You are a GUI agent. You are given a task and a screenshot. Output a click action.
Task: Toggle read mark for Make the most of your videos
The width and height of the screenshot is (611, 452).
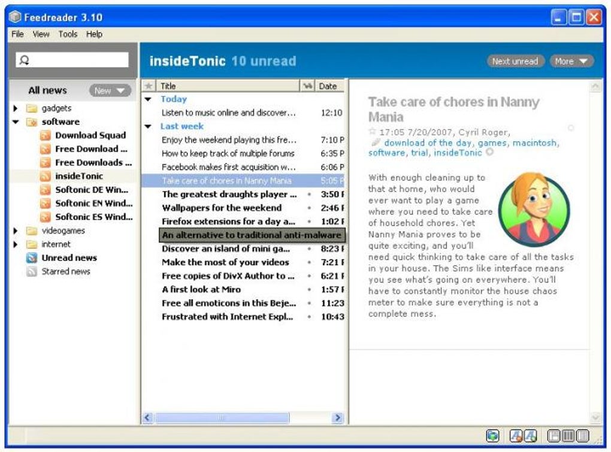[x=309, y=262]
